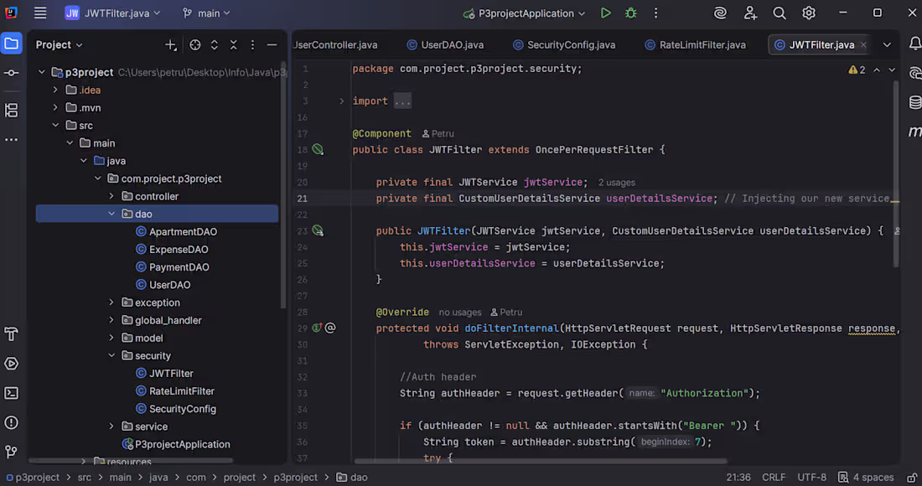922x486 pixels.
Task: Toggle read-only lock in status bar
Action: click(911, 477)
